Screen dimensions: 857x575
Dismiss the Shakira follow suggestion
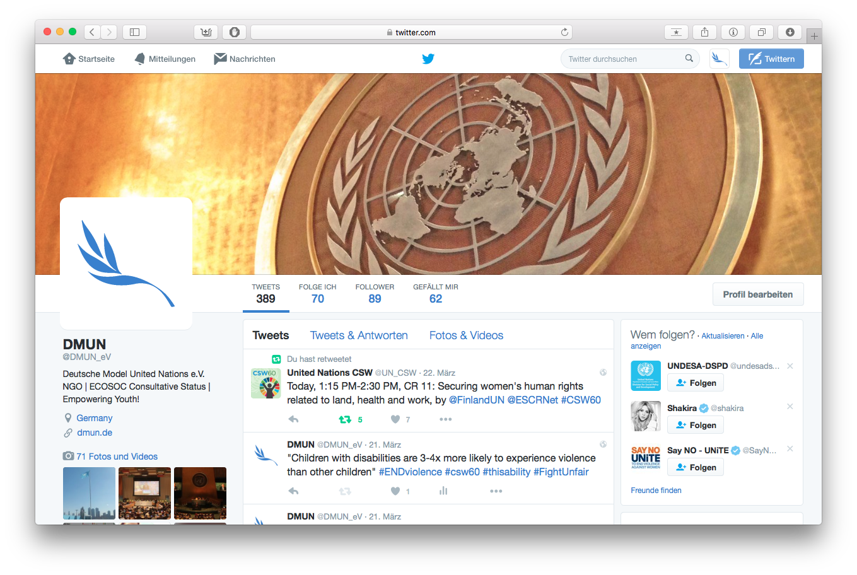pyautogui.click(x=790, y=407)
